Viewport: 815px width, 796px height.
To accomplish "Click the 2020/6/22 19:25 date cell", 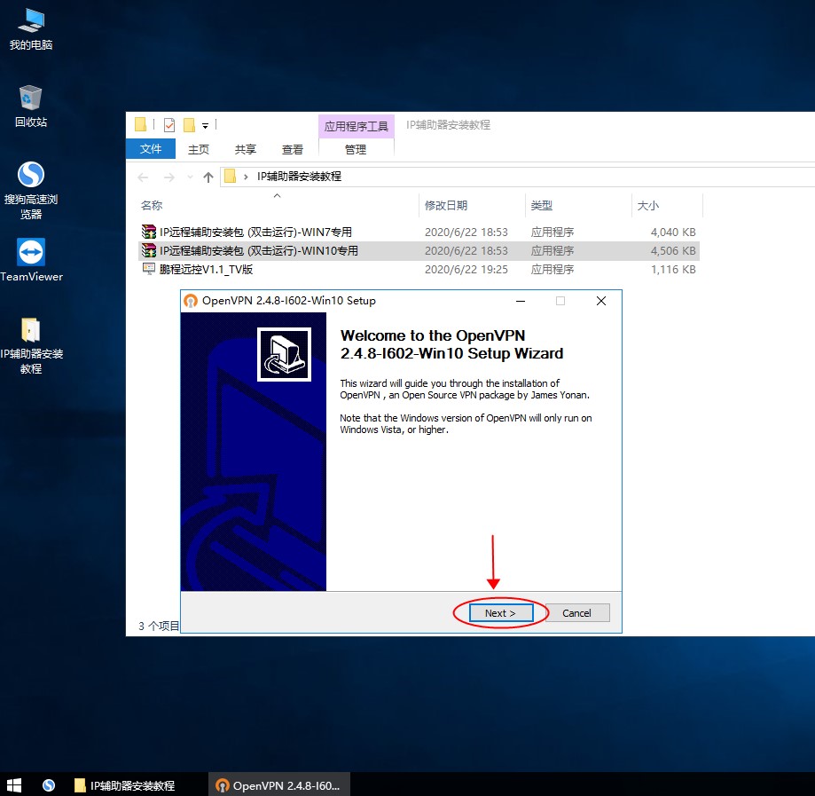I will pos(466,270).
